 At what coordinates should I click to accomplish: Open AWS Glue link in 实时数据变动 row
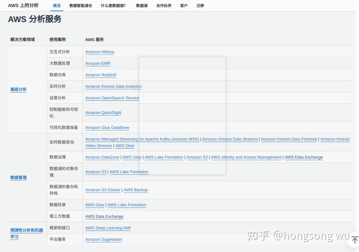124,146
